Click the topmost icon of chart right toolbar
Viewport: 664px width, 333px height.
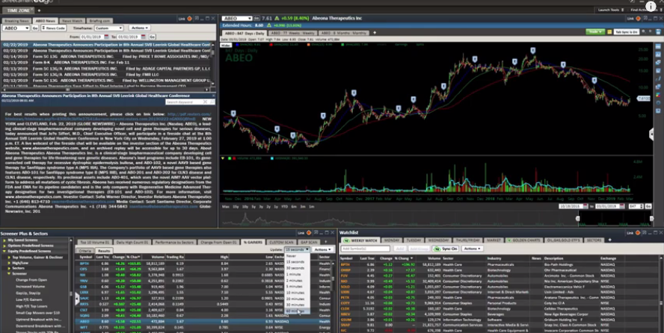pyautogui.click(x=658, y=46)
